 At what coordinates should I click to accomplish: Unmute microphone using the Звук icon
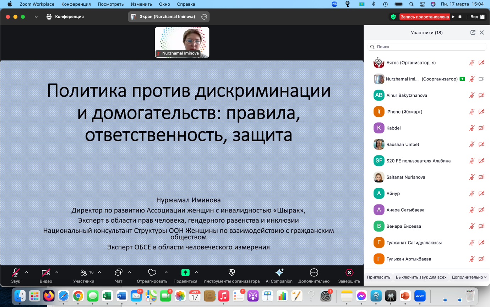point(15,272)
